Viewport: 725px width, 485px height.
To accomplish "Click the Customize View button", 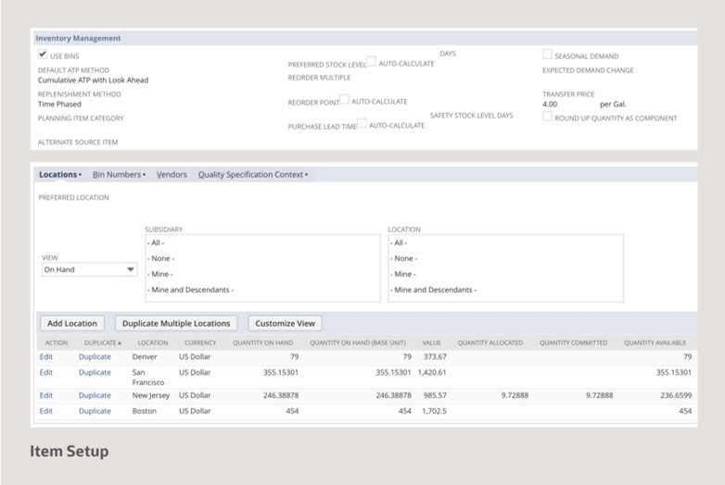I will tap(285, 323).
